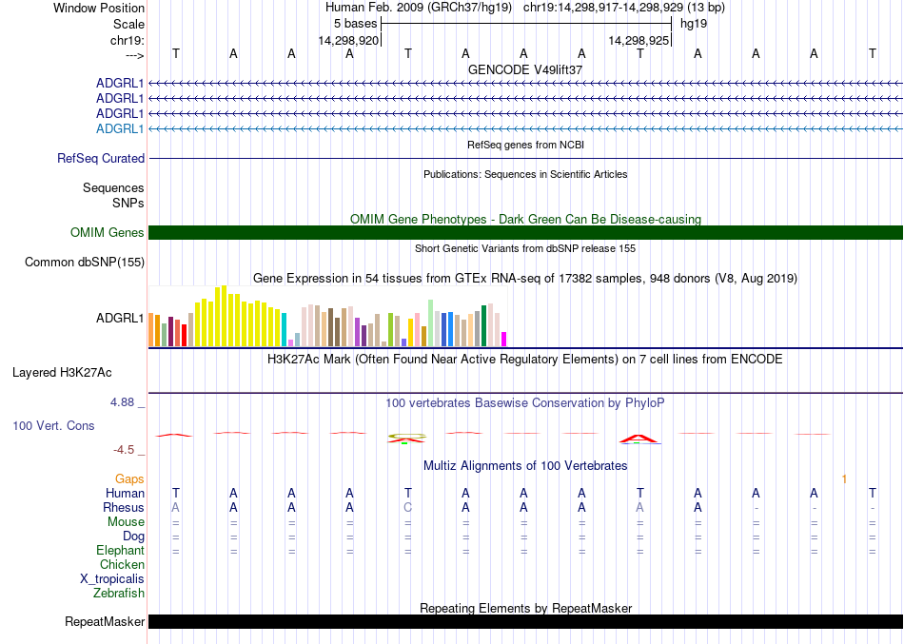This screenshot has height=644, width=904.
Task: Click the magenta bar in GTEx expression chart
Action: pyautogui.click(x=503, y=339)
